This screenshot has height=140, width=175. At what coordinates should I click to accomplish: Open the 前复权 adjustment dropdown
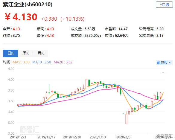tap(164, 63)
